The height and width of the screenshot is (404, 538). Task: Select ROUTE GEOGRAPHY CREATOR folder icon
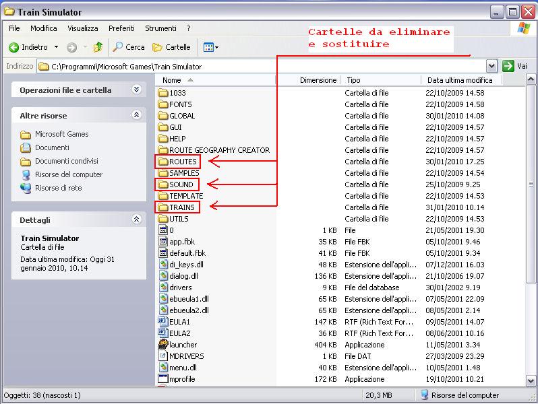click(x=163, y=150)
